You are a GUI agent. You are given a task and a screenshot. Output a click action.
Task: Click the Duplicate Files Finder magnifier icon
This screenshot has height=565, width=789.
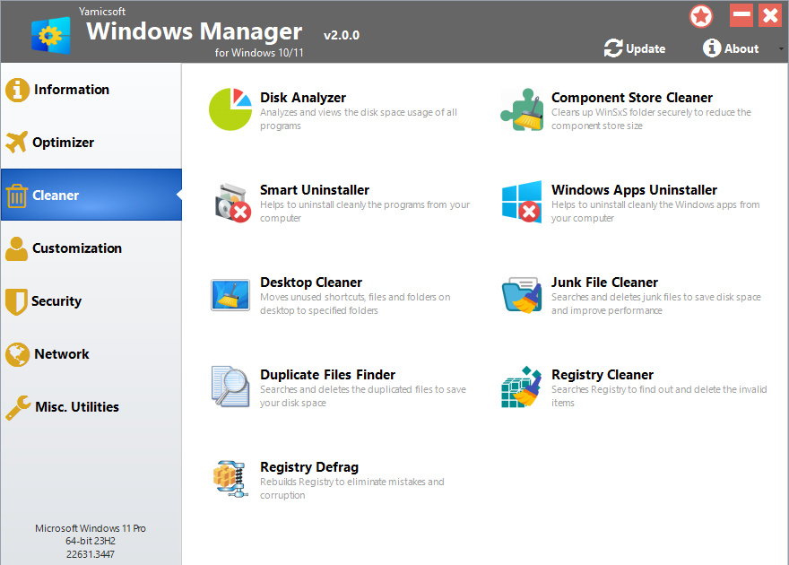(230, 387)
